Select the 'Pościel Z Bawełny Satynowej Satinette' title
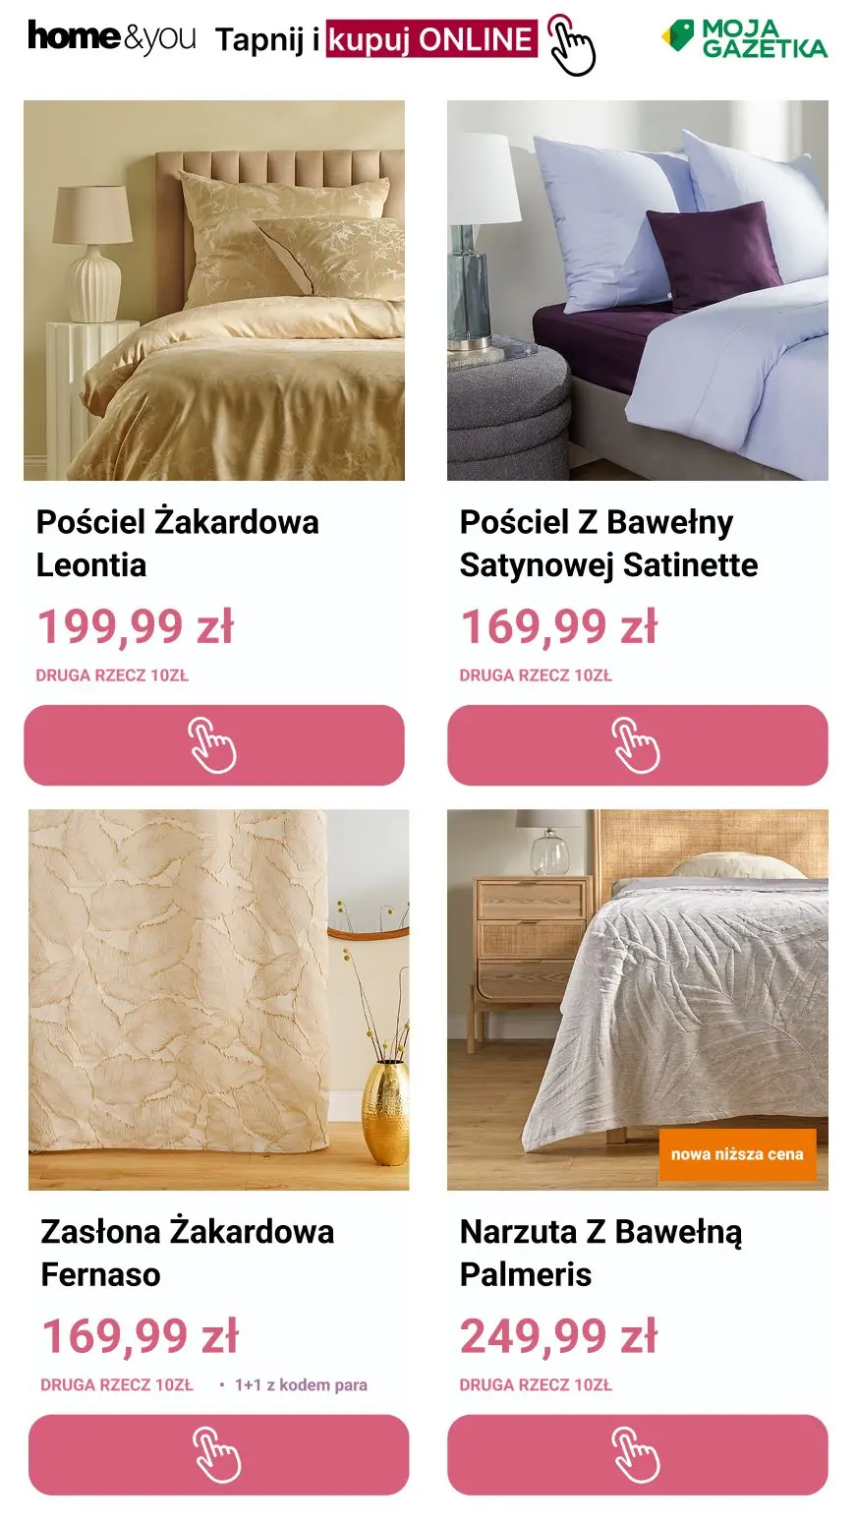 coord(608,543)
